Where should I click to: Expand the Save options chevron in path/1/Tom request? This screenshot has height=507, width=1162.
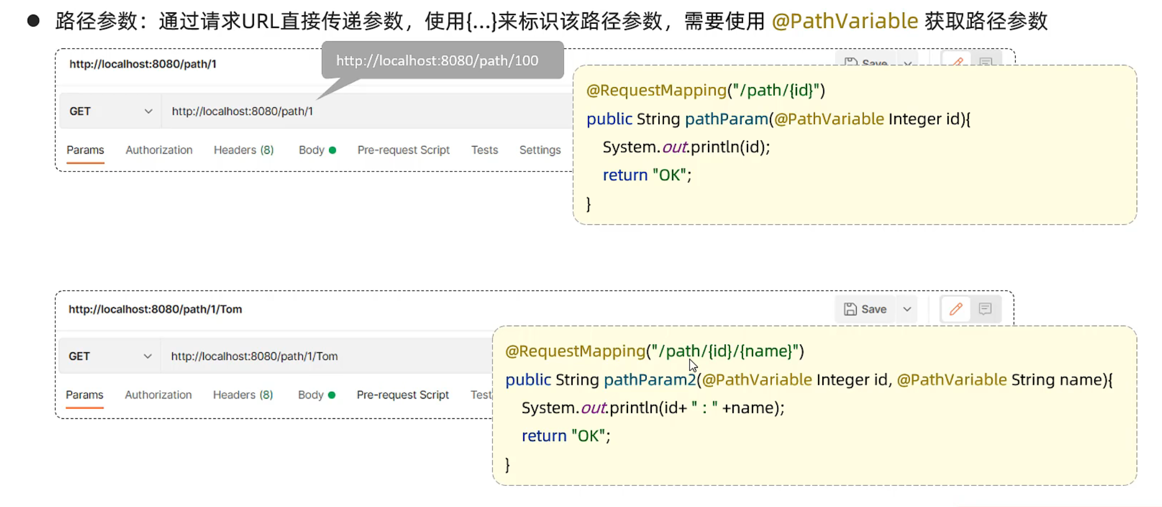click(907, 309)
